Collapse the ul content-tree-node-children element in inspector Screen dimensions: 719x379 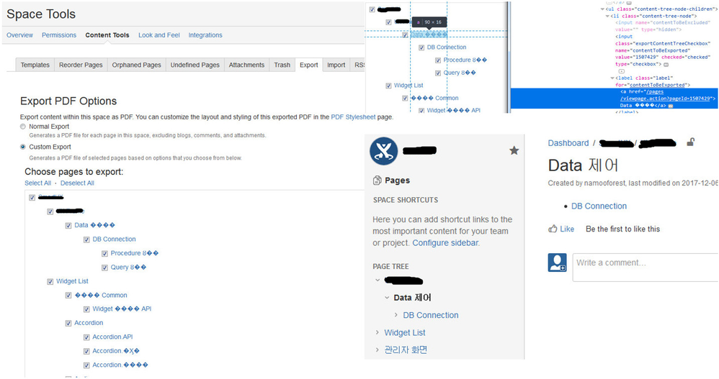click(602, 9)
